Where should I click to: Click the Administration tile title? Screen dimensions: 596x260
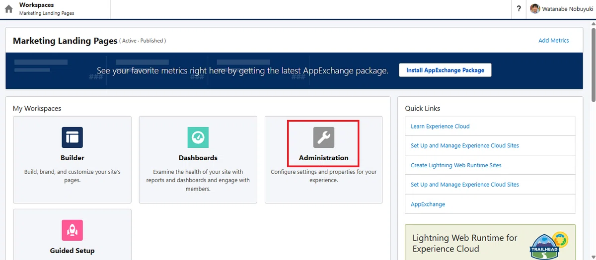pos(324,158)
